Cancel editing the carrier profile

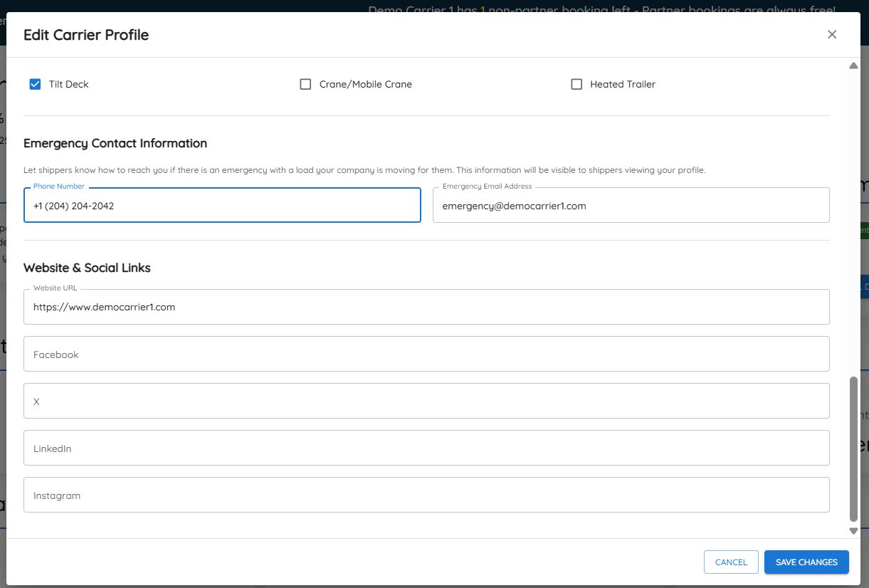coord(731,562)
